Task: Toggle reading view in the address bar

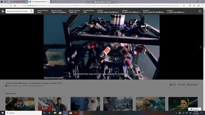Action: [181, 6]
